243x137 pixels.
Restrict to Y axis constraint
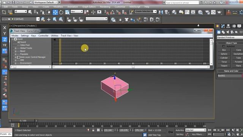pyautogui.click(x=5, y=33)
